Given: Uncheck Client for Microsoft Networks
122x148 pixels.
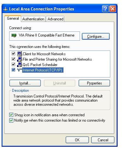Looking at the screenshot, I should [13, 54].
